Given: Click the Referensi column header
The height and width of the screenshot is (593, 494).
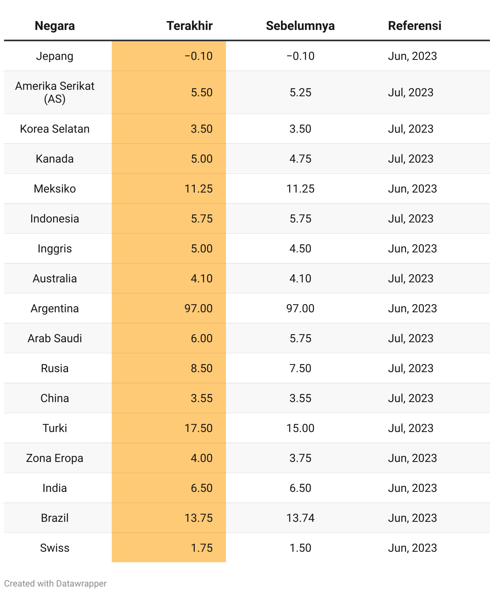Looking at the screenshot, I should 415,26.
